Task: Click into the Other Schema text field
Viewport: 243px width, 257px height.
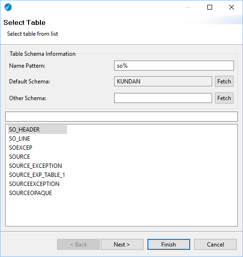Action: pyautogui.click(x=163, y=98)
